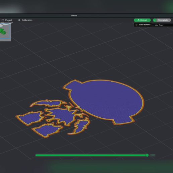The width and height of the screenshot is (173, 173).
Task: Click the Project tab panel icon
Action: [3, 20]
